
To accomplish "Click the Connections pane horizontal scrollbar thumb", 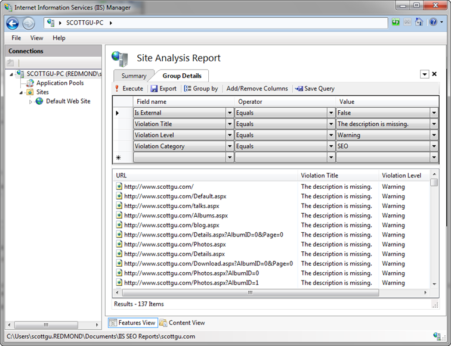I will [x=46, y=325].
